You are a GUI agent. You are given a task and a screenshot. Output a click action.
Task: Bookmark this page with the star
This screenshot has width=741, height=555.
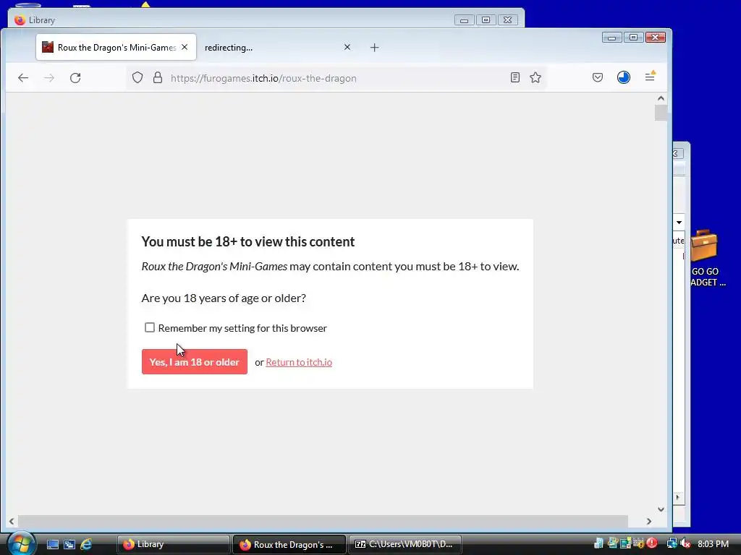(x=535, y=77)
